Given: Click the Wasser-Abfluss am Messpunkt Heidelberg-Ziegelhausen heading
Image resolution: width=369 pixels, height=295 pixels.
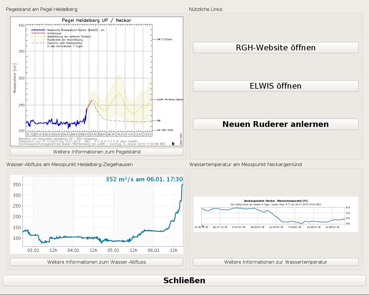Looking at the screenshot, I should (69, 164).
